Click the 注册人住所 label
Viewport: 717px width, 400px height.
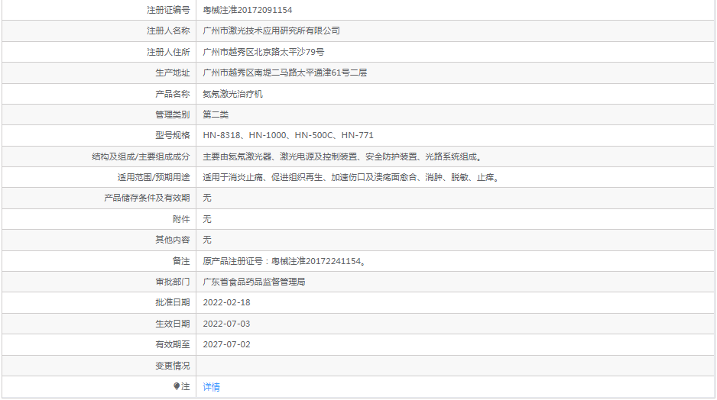pyautogui.click(x=168, y=52)
